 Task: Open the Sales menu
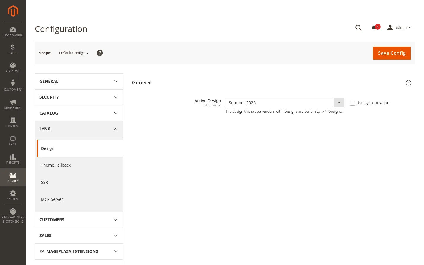tap(13, 49)
